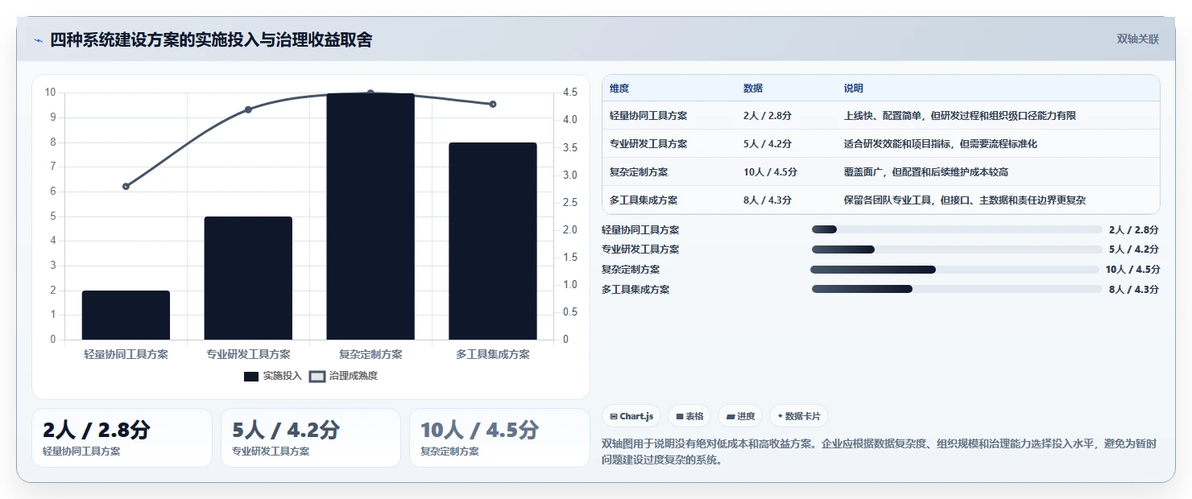Click table cell 8人 / 4.3分
The height and width of the screenshot is (499, 1192).
(x=768, y=200)
